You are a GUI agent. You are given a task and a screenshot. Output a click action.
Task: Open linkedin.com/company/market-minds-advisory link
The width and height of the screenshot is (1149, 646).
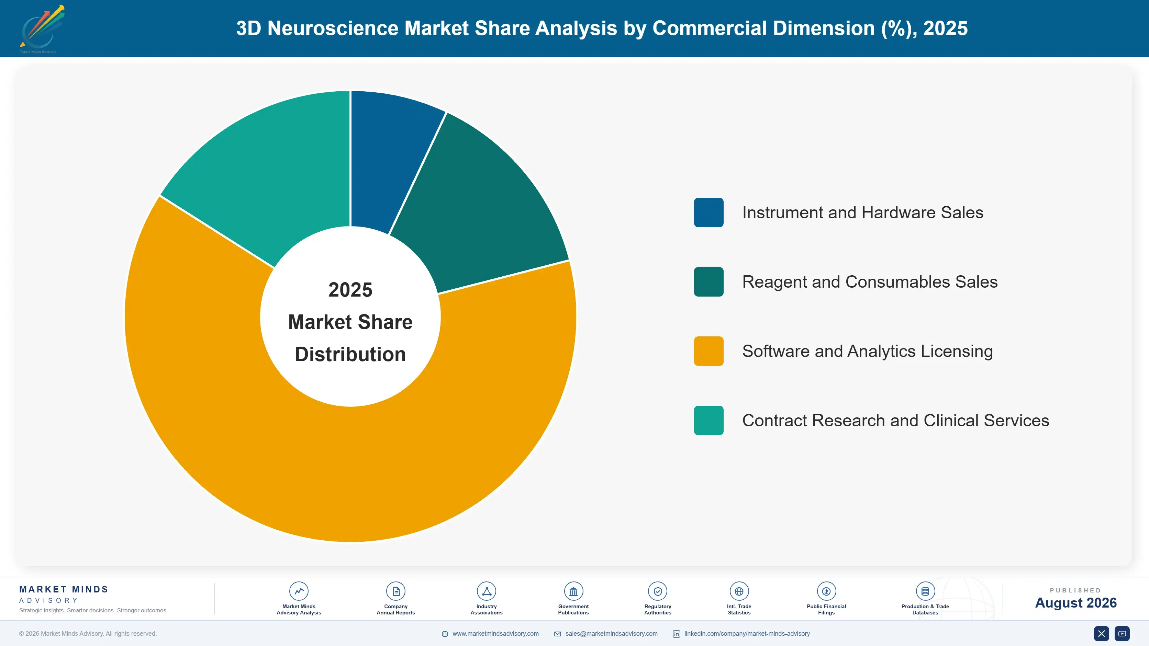pyautogui.click(x=747, y=634)
